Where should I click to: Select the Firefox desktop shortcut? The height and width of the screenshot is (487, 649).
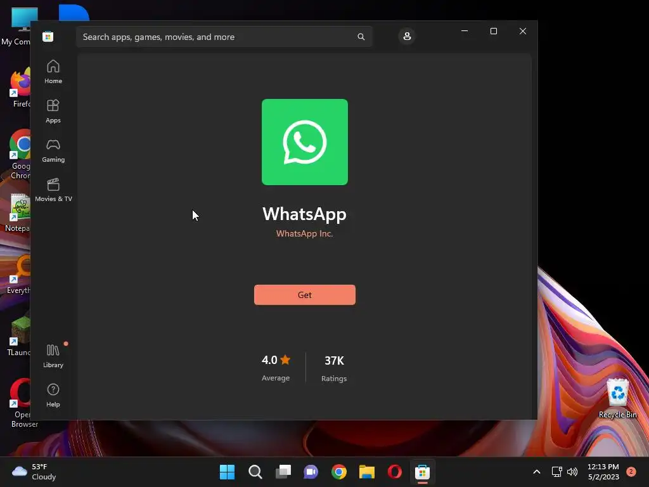tap(20, 88)
